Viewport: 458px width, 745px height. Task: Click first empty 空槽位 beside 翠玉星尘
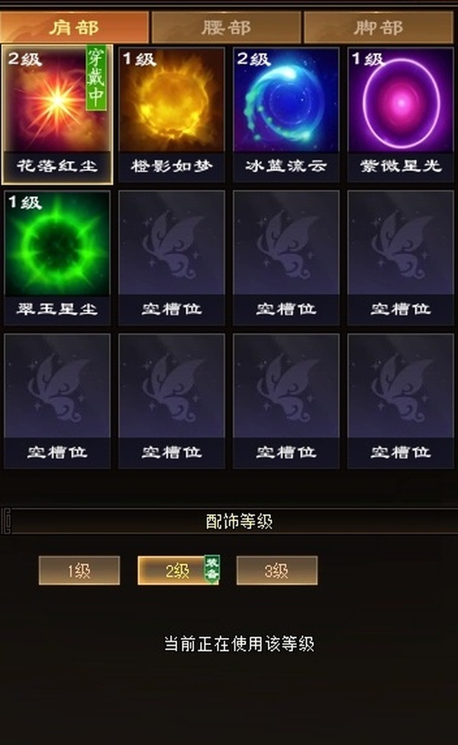(171, 258)
